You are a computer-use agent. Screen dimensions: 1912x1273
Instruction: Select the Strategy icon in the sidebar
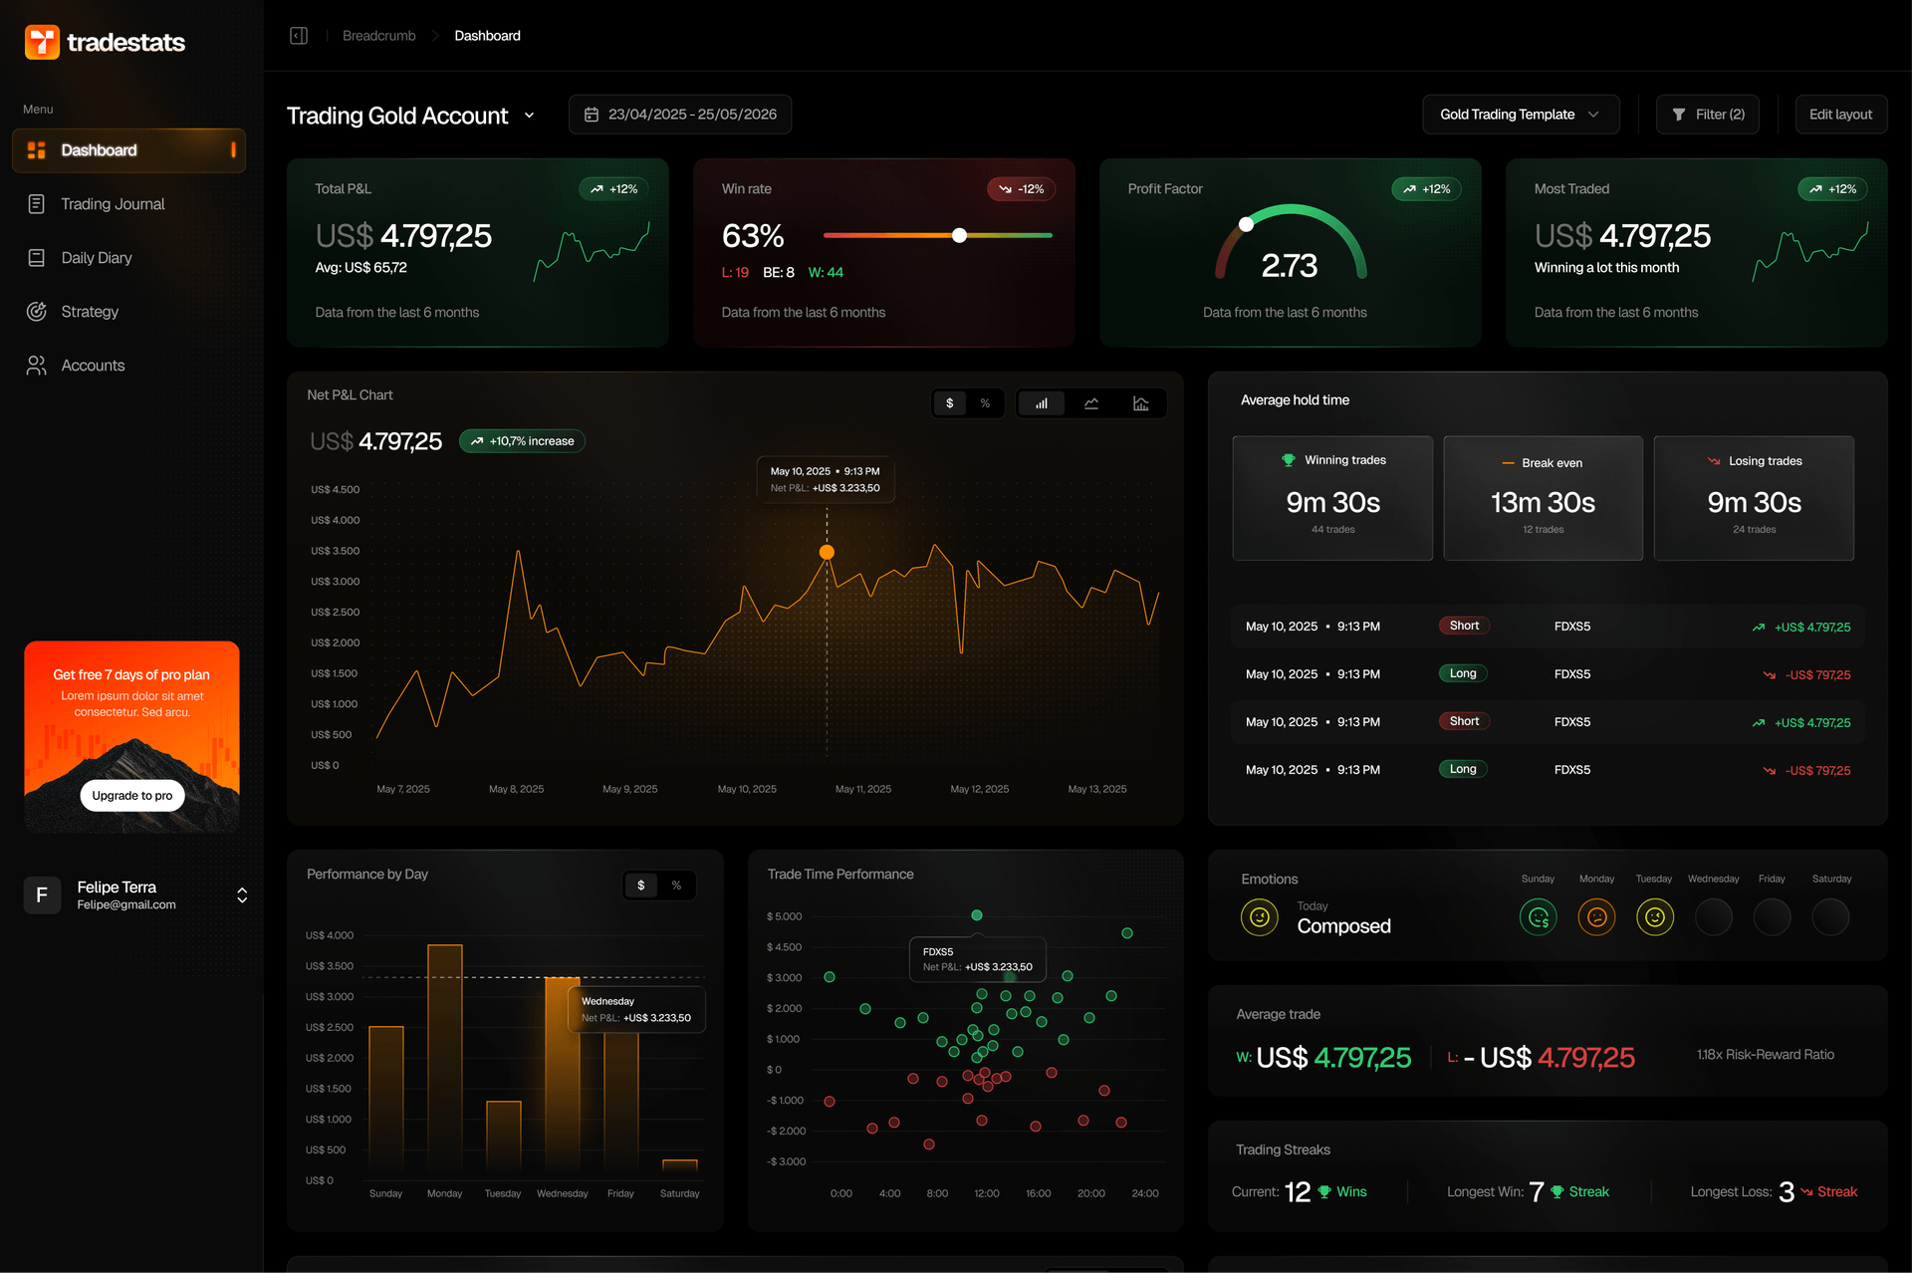[36, 311]
